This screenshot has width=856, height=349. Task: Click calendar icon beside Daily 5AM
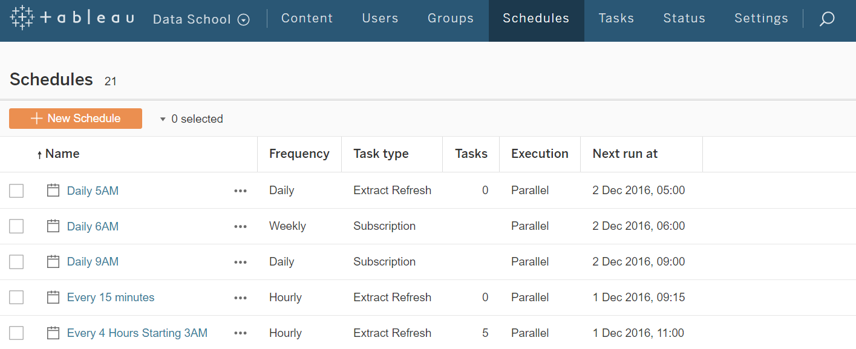tap(53, 191)
